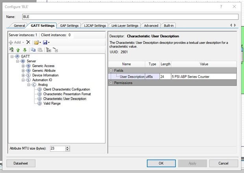Open the Datasheet button
Viewport: 244px width, 173px height.
tap(21, 163)
